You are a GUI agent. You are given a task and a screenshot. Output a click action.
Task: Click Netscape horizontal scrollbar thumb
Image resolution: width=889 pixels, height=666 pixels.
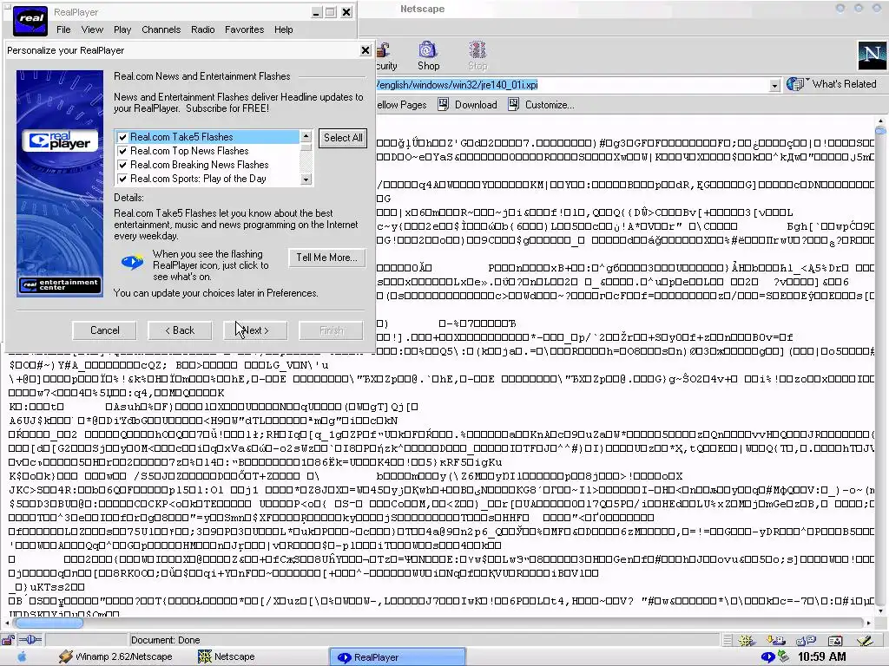pos(49,623)
